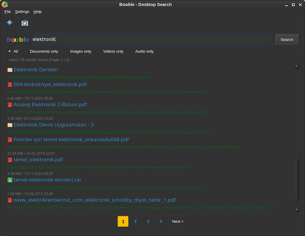This screenshot has width=305, height=236.
Task: Open Elektronik Devre Uygulamaları - 3 link
Action: pos(54,125)
